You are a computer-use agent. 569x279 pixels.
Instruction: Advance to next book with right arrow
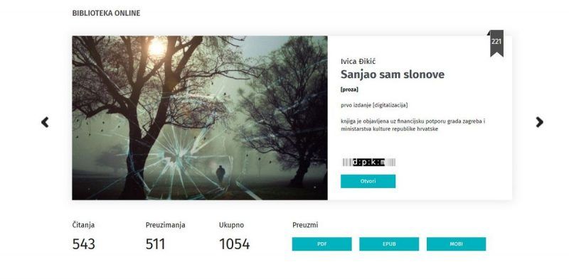(x=540, y=122)
